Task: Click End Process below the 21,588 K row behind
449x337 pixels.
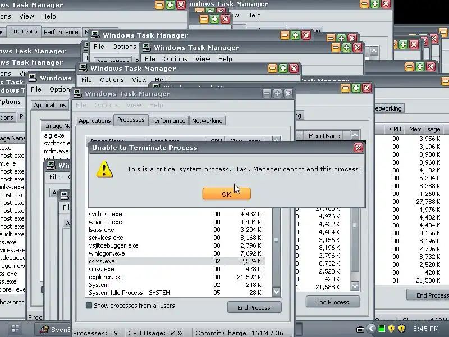Action: [x=332, y=302]
